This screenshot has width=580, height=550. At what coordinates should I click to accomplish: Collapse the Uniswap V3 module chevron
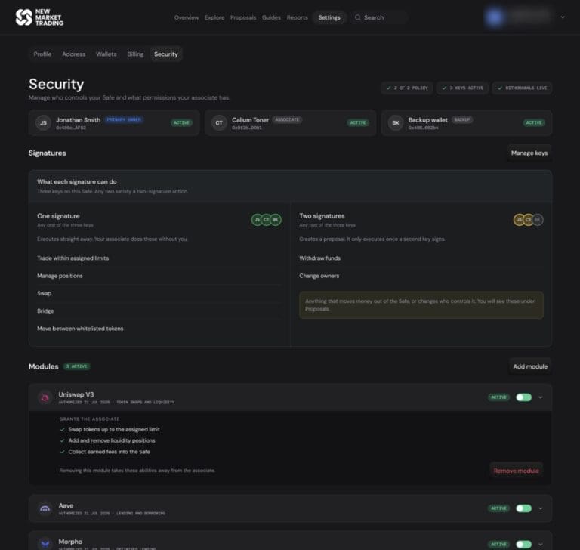541,397
